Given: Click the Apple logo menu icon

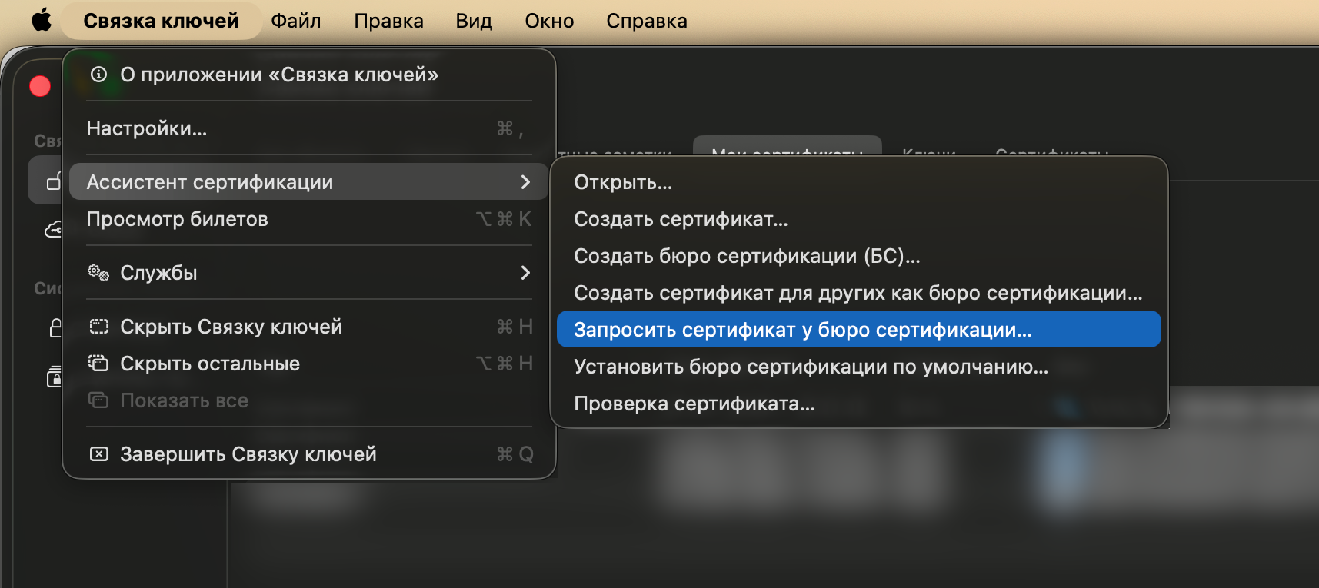Looking at the screenshot, I should 42,21.
